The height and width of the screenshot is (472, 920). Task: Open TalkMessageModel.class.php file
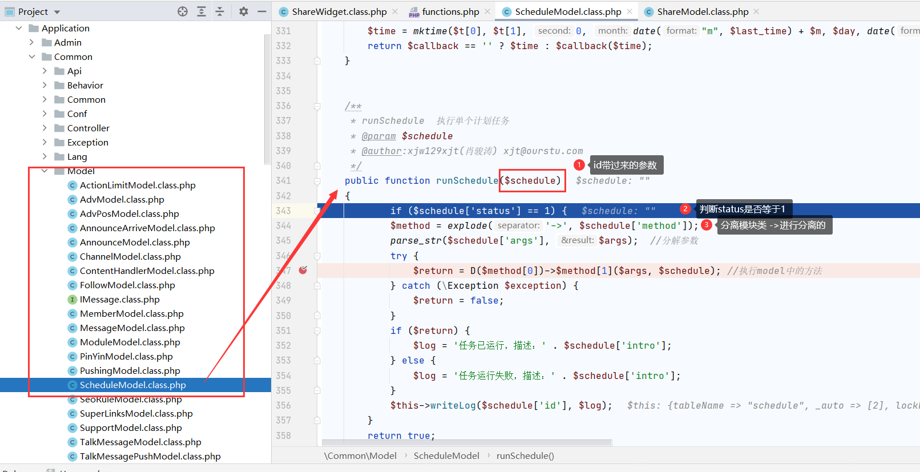pyautogui.click(x=140, y=442)
